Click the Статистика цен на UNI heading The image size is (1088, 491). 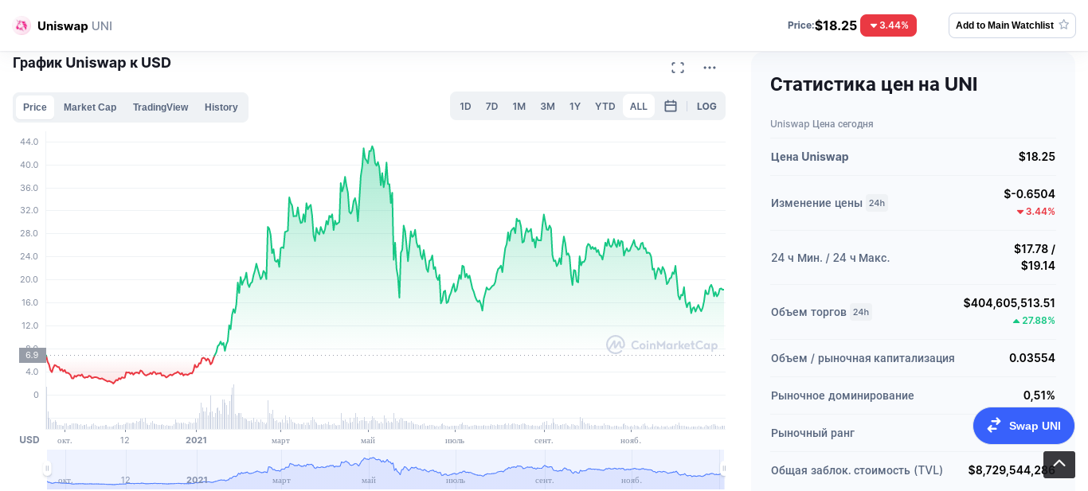click(874, 84)
